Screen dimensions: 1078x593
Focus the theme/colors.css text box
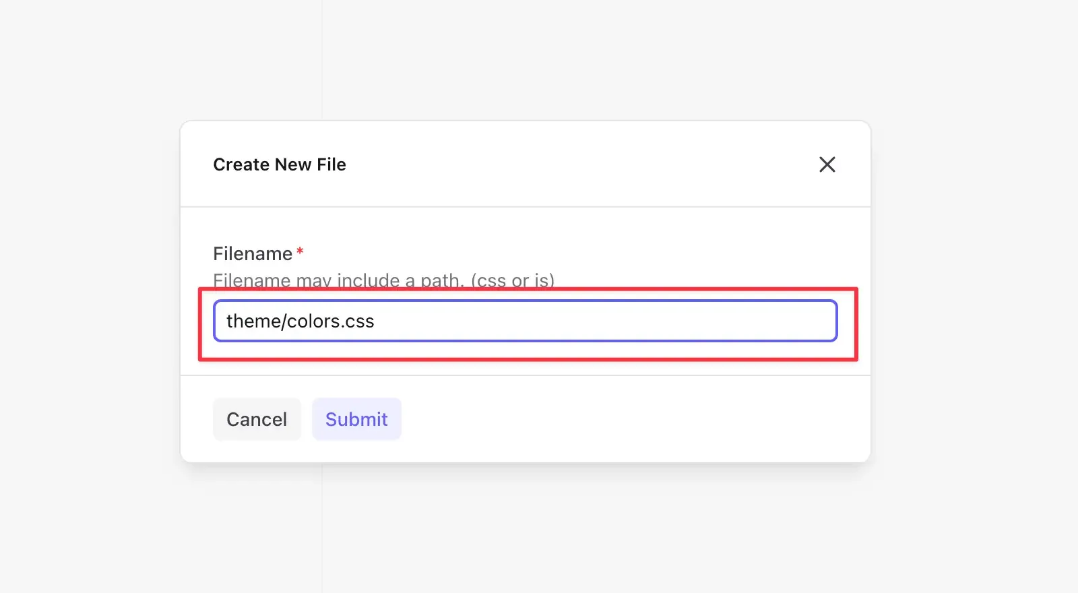click(x=526, y=321)
